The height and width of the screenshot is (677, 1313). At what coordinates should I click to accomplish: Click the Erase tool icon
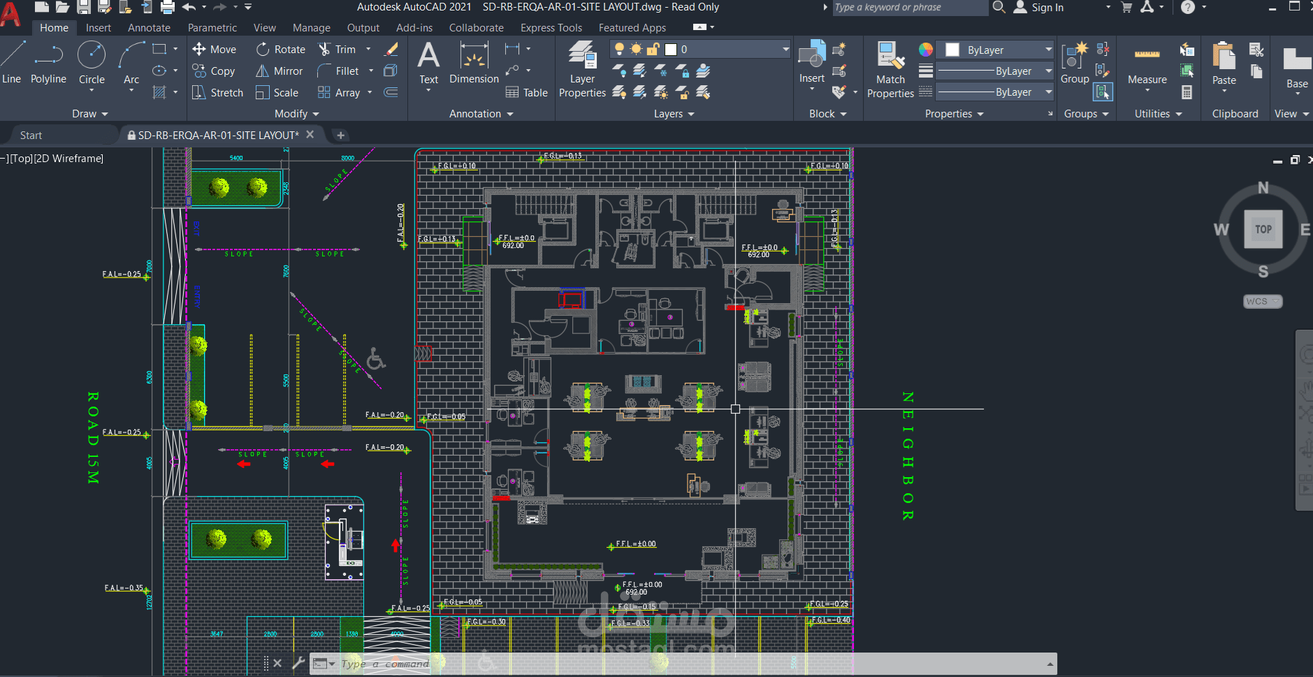[391, 49]
